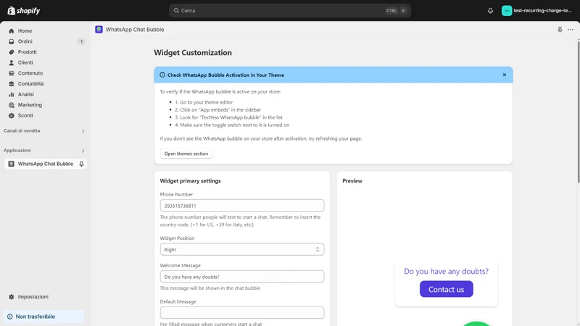Open the three-dot app options menu
This screenshot has height=326, width=580.
coord(571,30)
